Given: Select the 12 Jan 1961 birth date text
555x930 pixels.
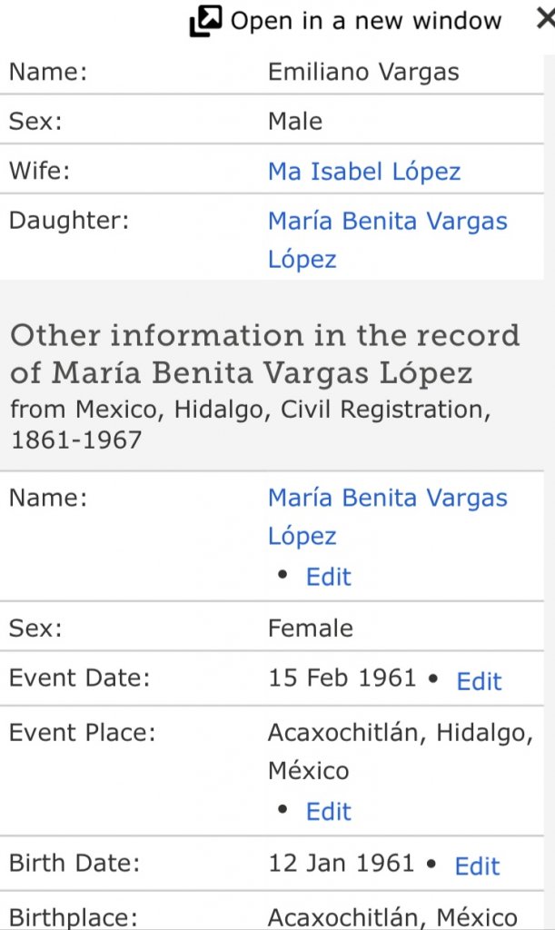Looking at the screenshot, I should point(342,864).
